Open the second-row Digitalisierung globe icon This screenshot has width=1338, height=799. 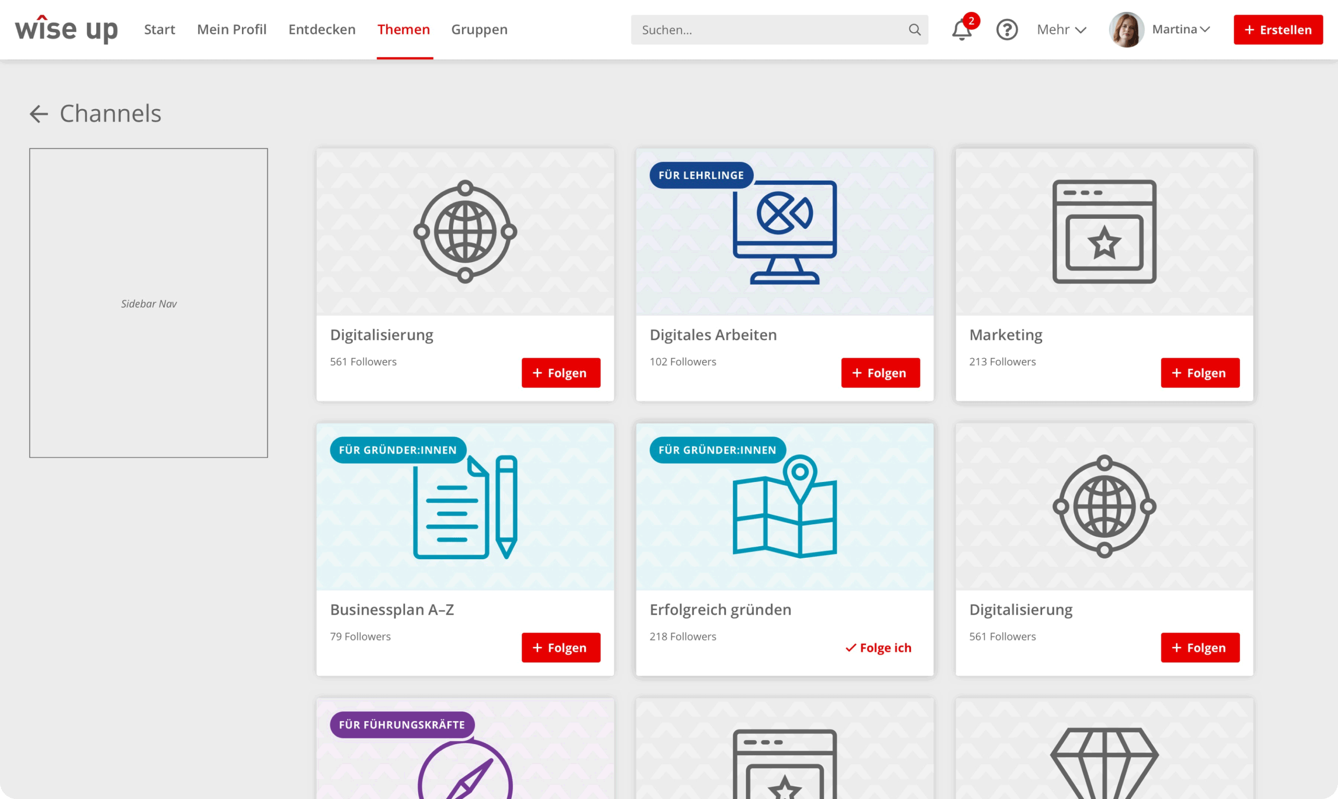pos(1104,506)
